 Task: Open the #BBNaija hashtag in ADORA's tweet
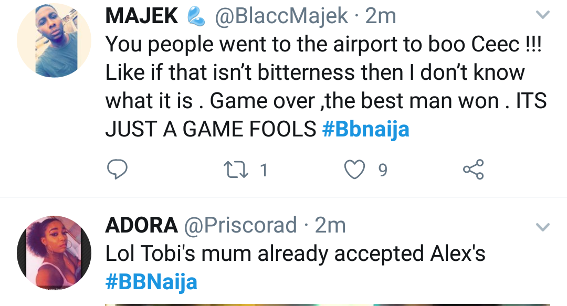(151, 282)
